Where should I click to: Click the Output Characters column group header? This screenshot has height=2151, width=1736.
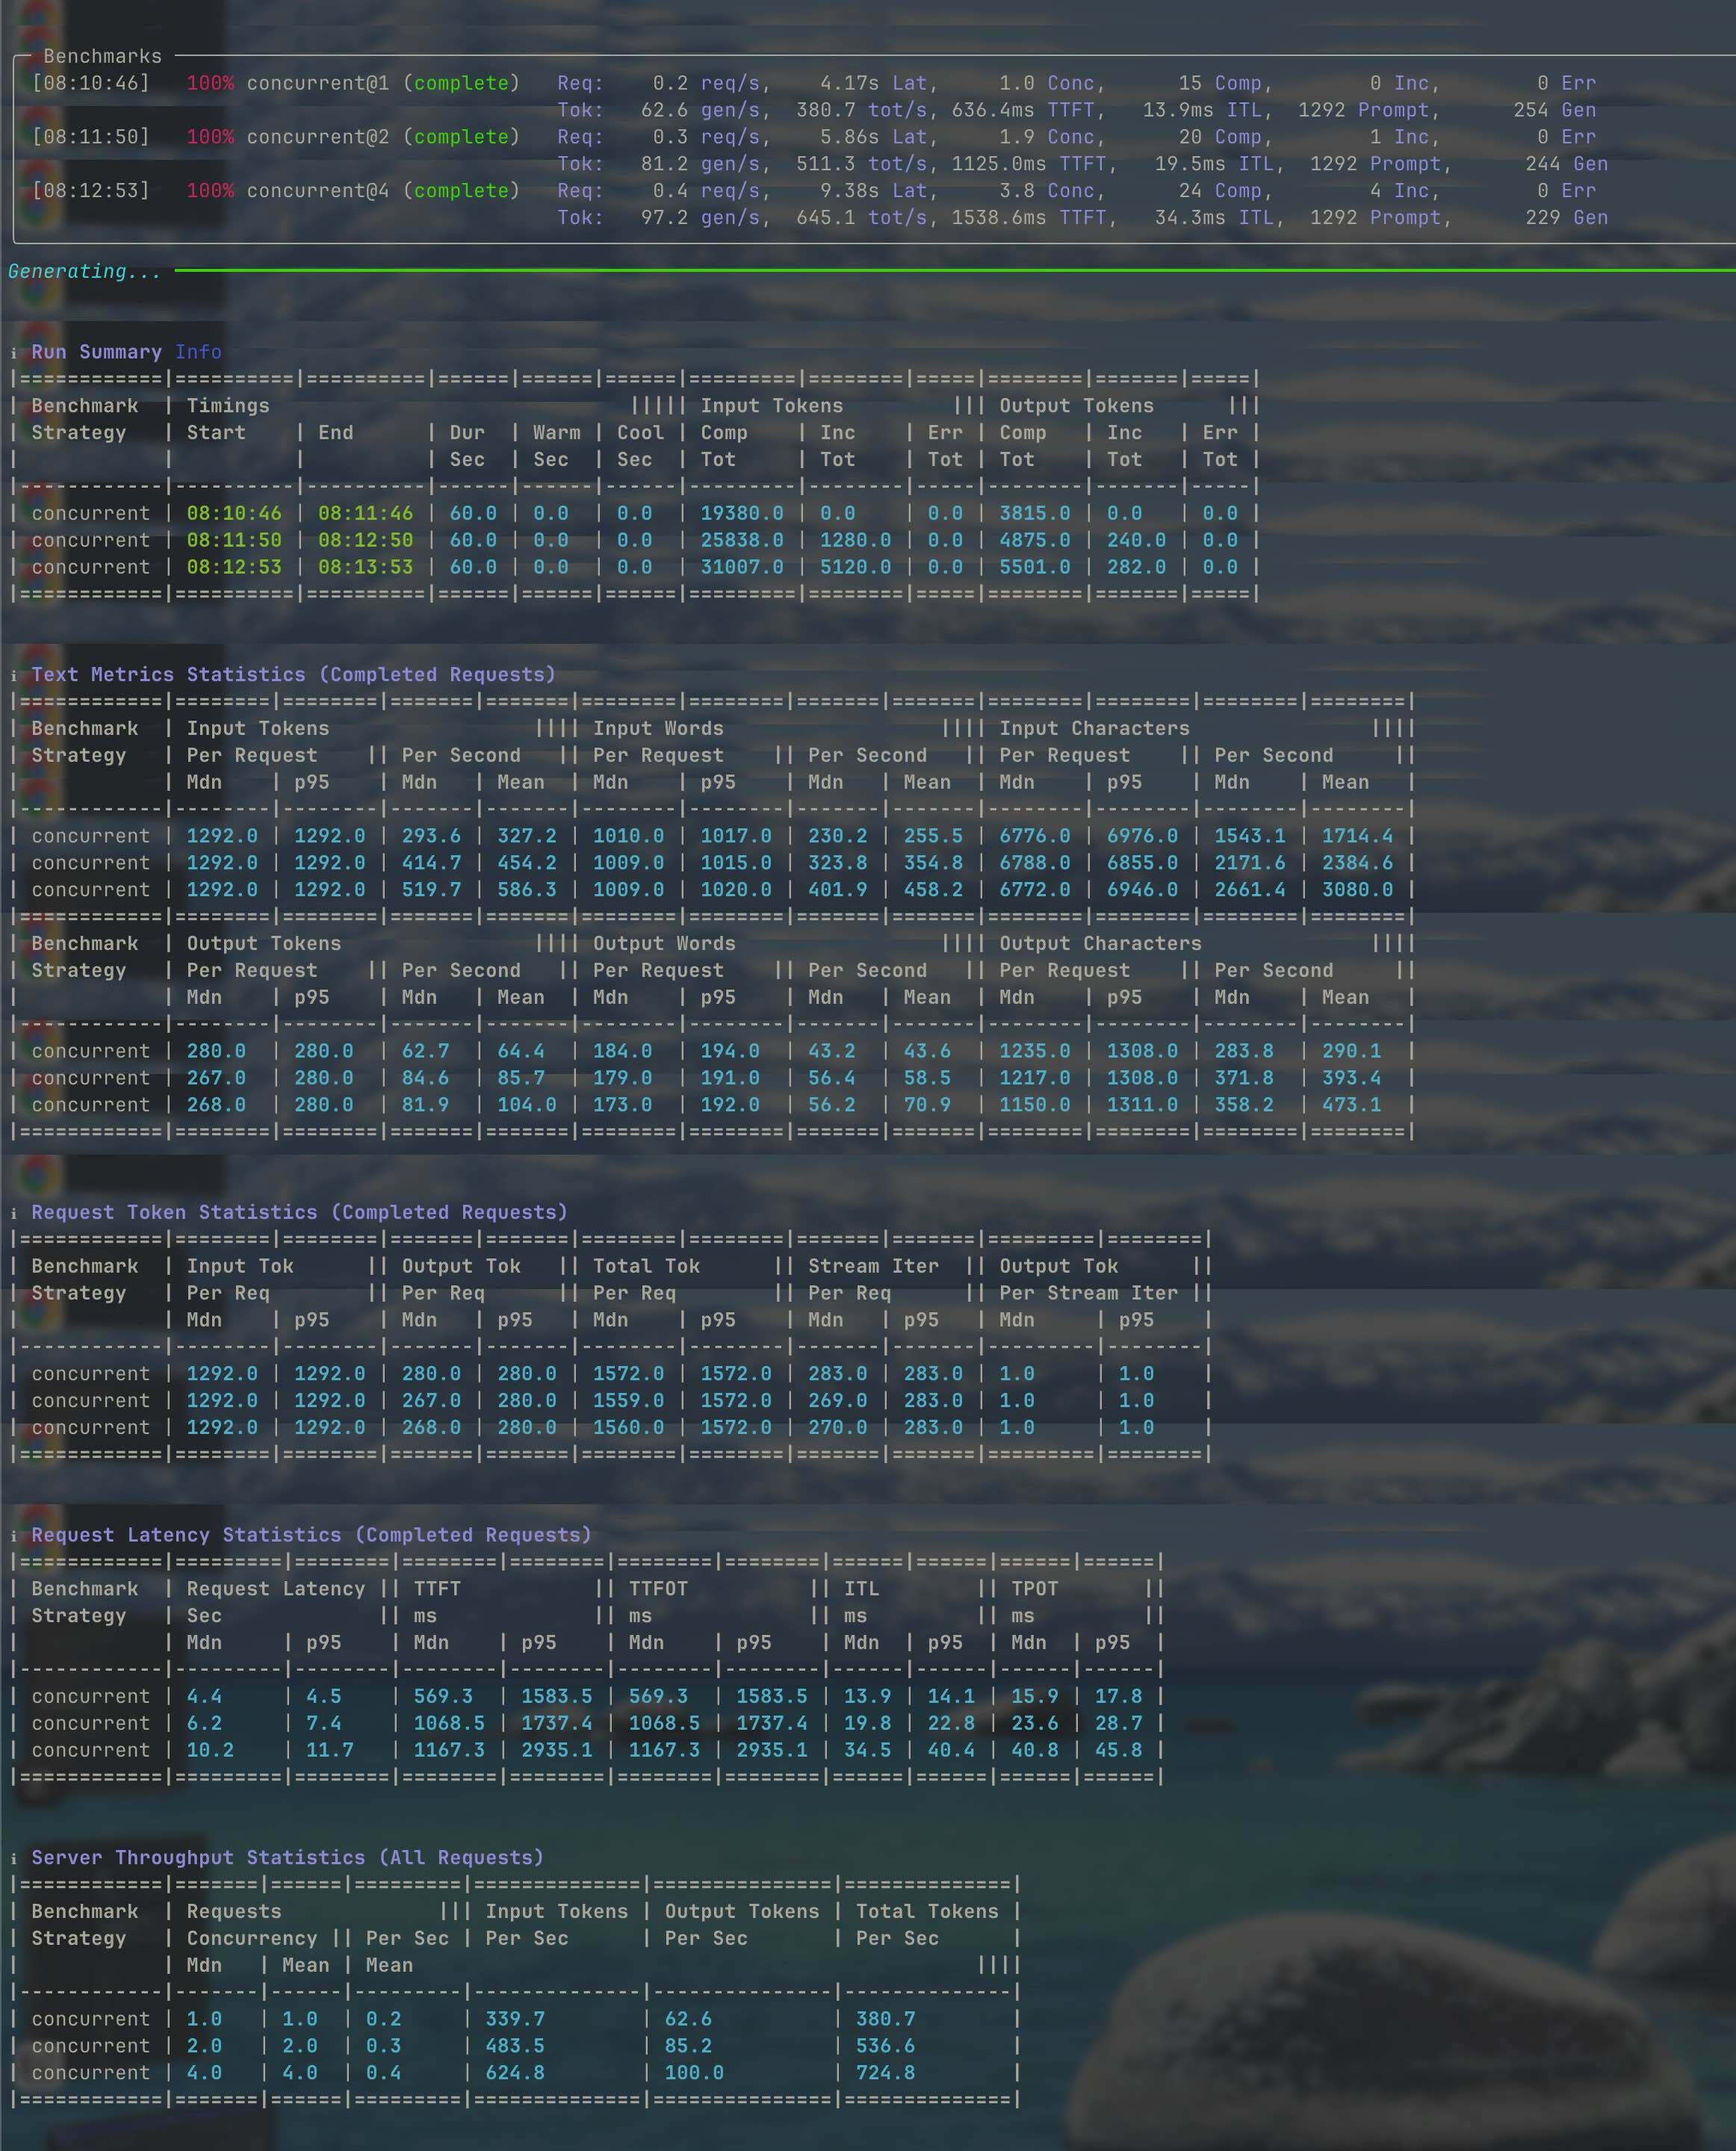point(1100,944)
